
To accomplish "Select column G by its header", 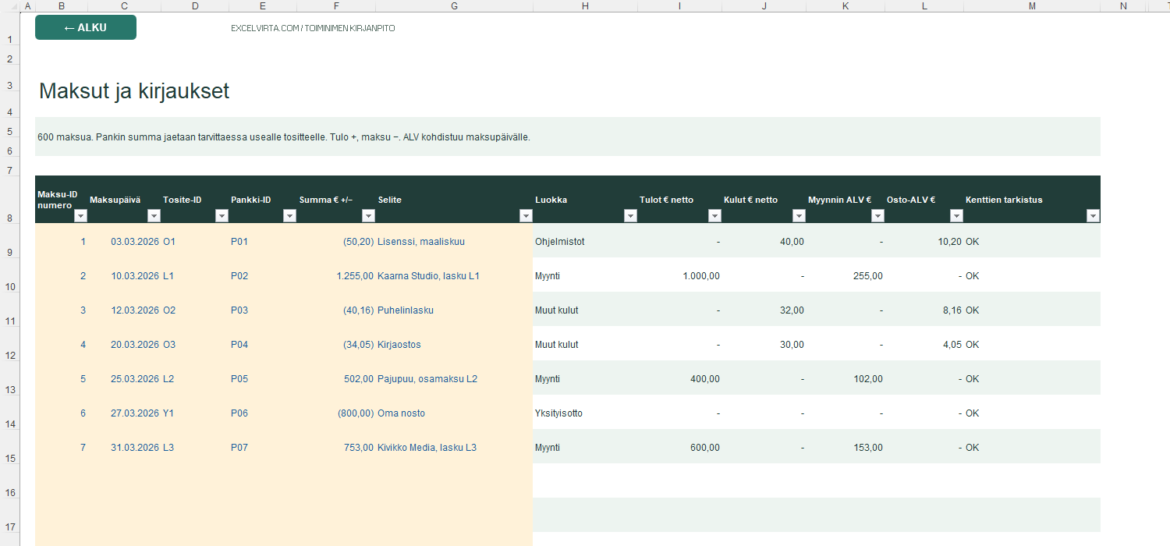I will point(454,6).
